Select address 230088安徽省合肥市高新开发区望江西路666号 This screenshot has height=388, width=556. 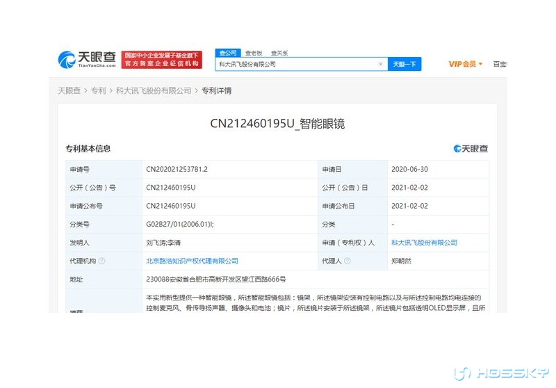[216, 280]
